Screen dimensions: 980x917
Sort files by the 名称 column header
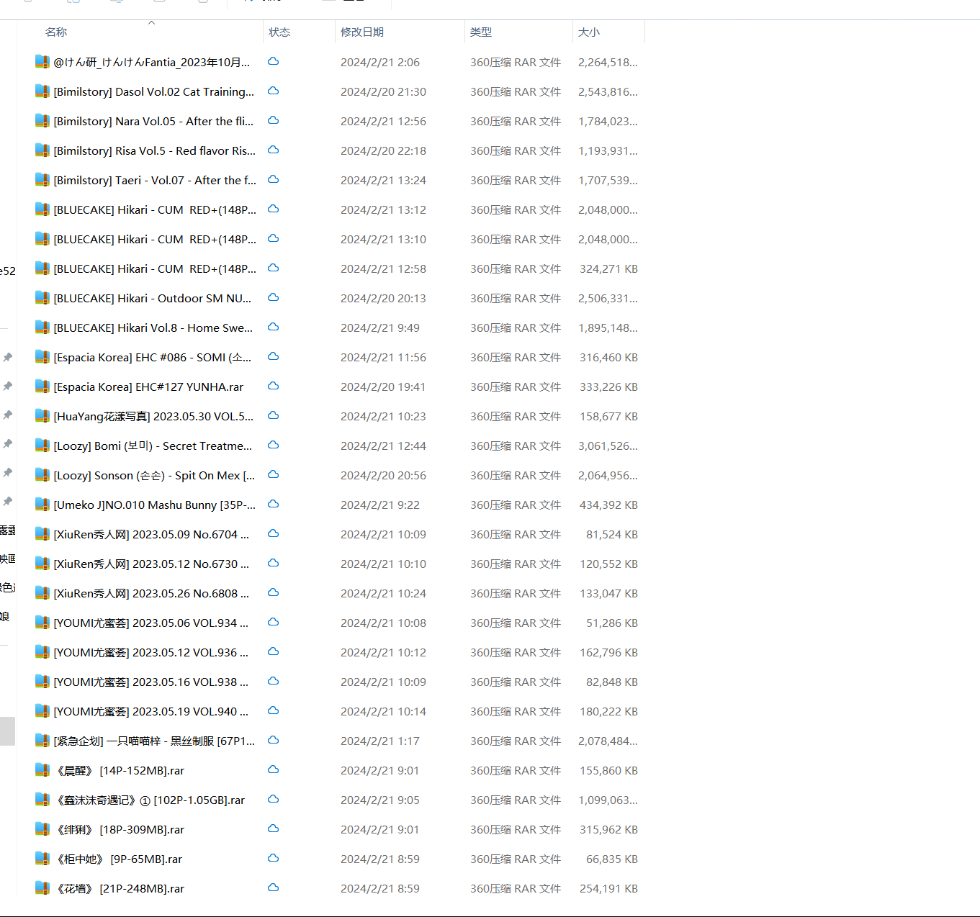(56, 32)
